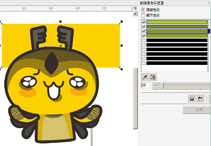
Task: Select the 顯示色彩 radio button
Action: [x=143, y=15]
